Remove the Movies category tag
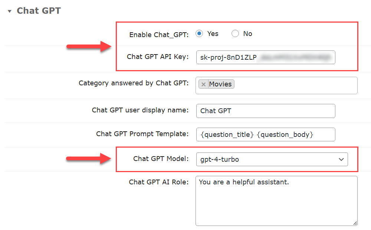The image size is (371, 230). (203, 84)
